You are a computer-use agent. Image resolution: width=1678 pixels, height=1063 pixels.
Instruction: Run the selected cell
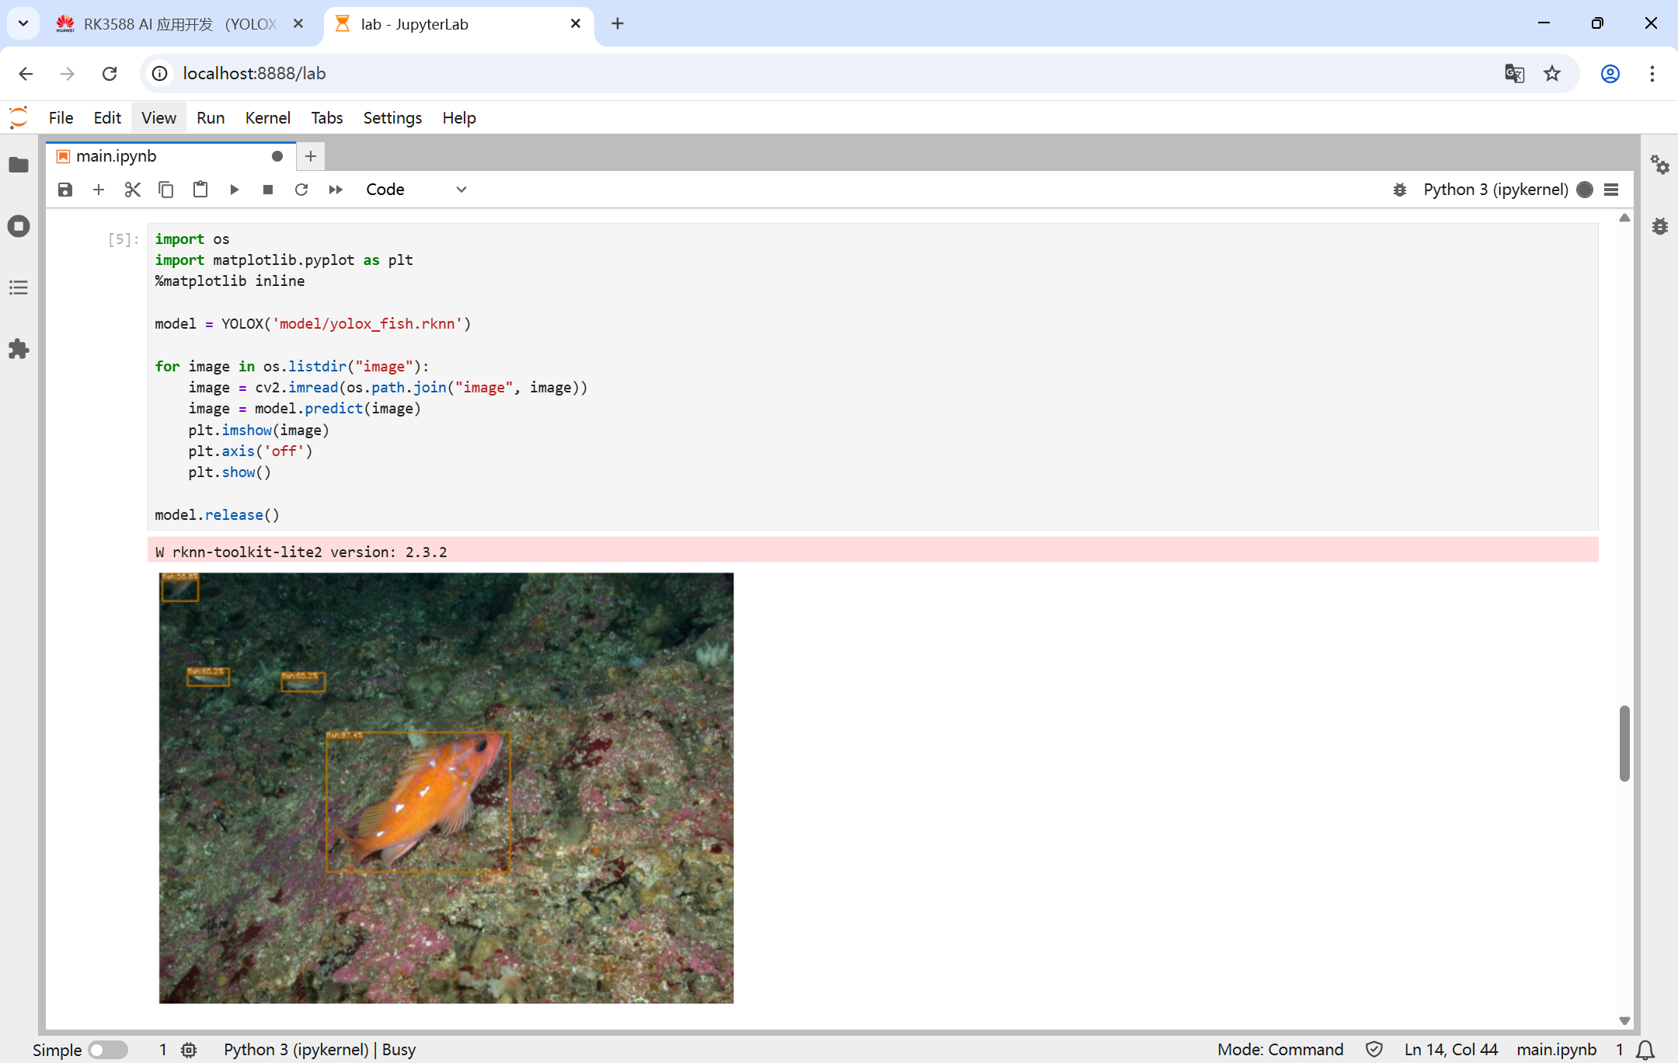[234, 190]
